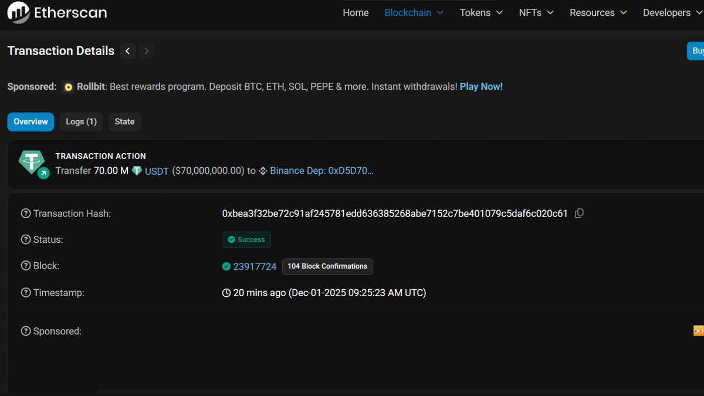Copy the transaction hash to clipboard
704x396 pixels.
(579, 214)
